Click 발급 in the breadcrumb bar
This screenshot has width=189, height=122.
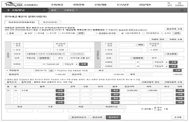tap(54, 10)
